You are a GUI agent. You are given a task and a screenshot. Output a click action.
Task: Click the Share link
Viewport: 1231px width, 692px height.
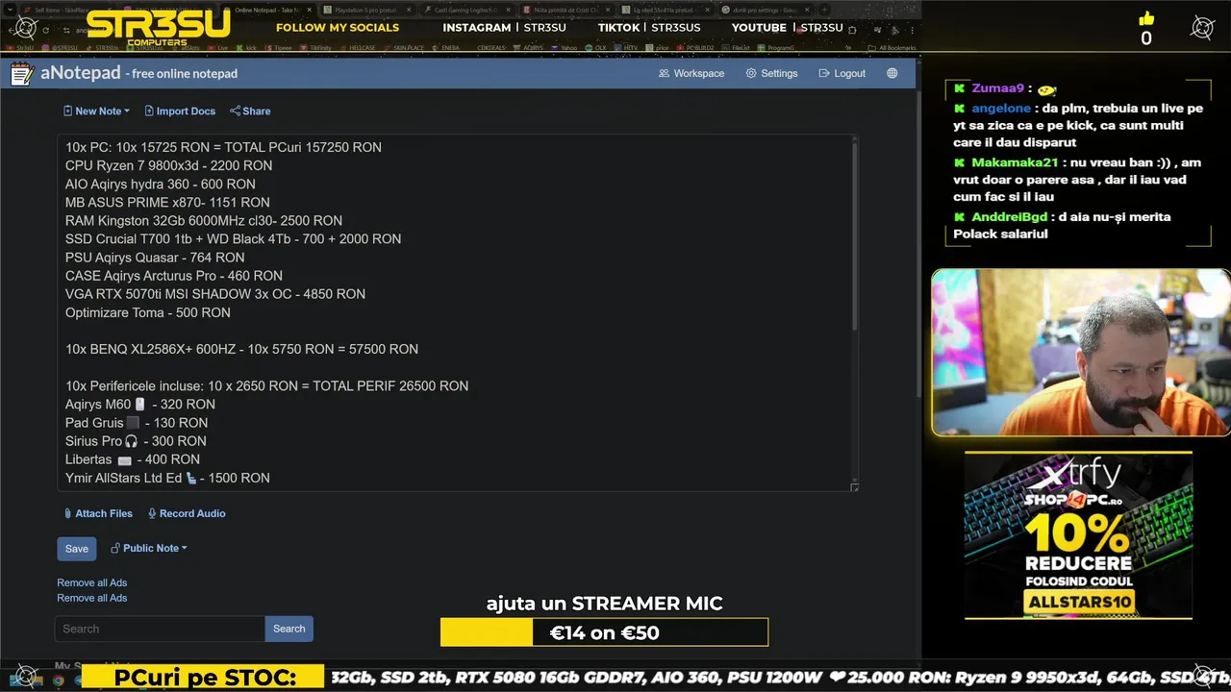click(x=250, y=111)
